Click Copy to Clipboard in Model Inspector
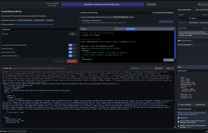The width and height of the screenshot is (208, 133). coord(185,105)
